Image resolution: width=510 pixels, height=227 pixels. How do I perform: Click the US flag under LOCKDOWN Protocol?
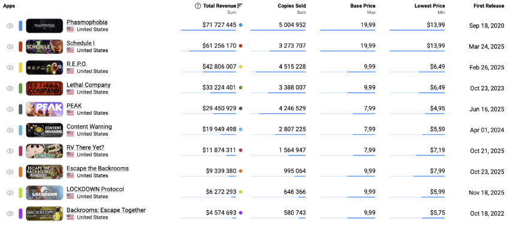tap(70, 196)
